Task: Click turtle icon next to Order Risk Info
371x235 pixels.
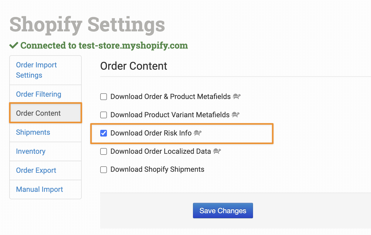Action: pyautogui.click(x=198, y=133)
